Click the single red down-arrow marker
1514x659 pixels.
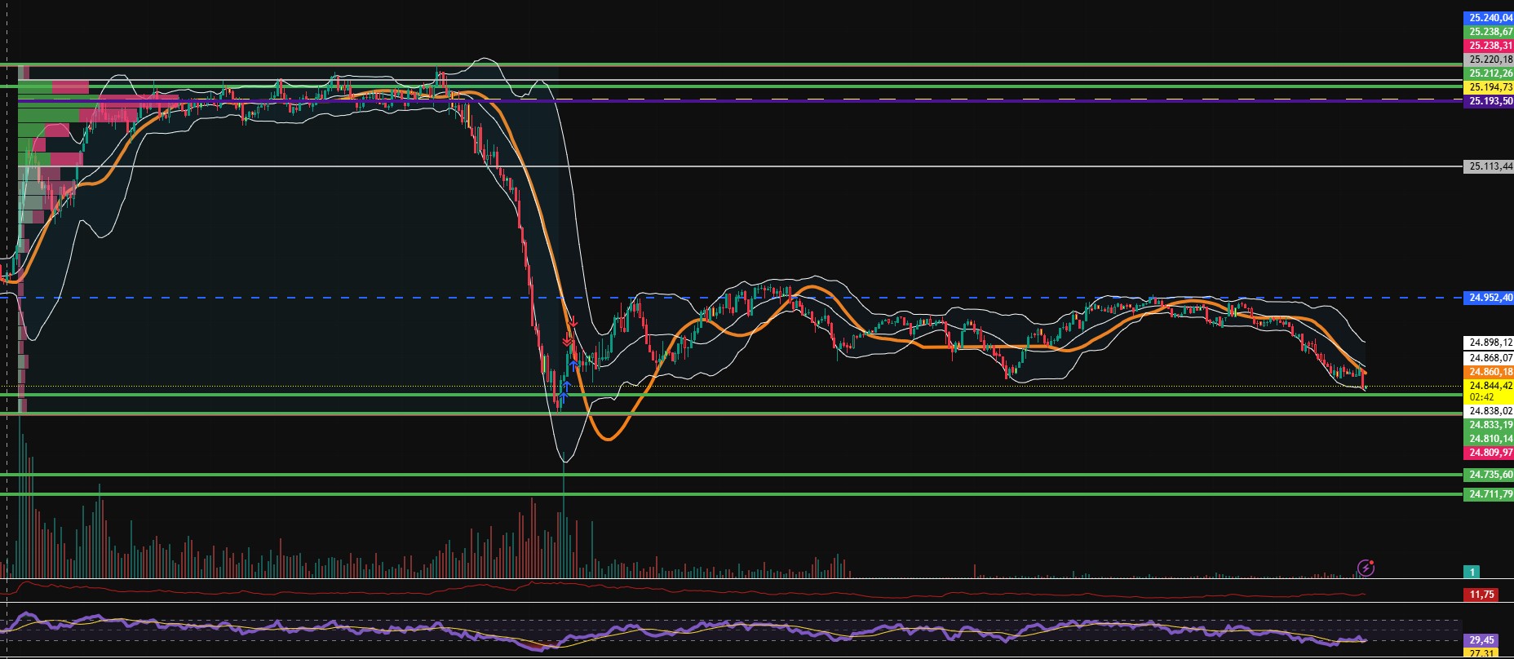(573, 323)
